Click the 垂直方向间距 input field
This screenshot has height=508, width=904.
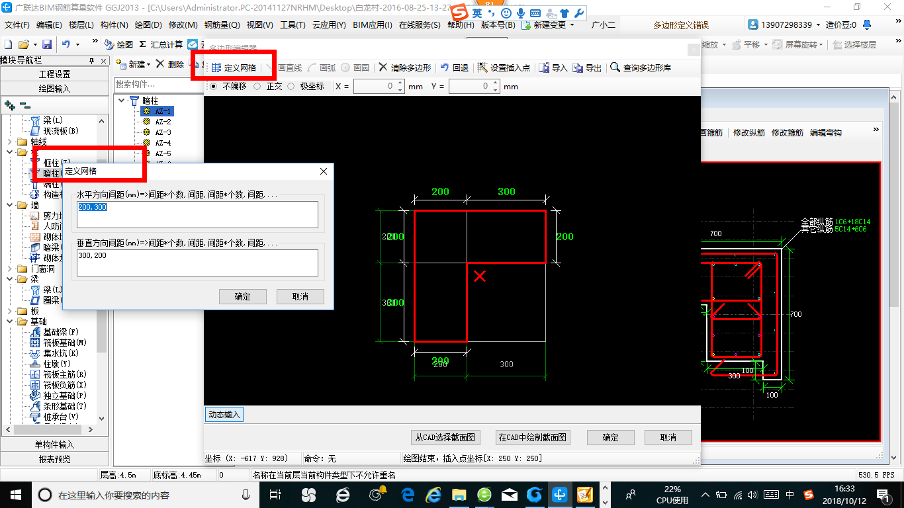[197, 263]
